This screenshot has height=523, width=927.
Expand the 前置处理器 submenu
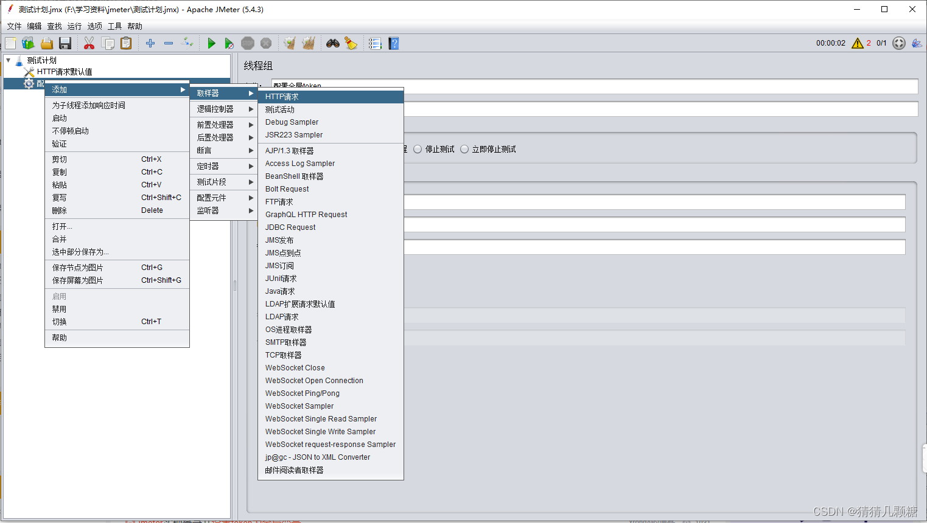pos(224,125)
